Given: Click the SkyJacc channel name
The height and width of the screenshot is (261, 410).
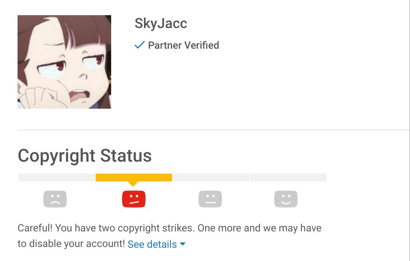Looking at the screenshot, I should pyautogui.click(x=161, y=23).
